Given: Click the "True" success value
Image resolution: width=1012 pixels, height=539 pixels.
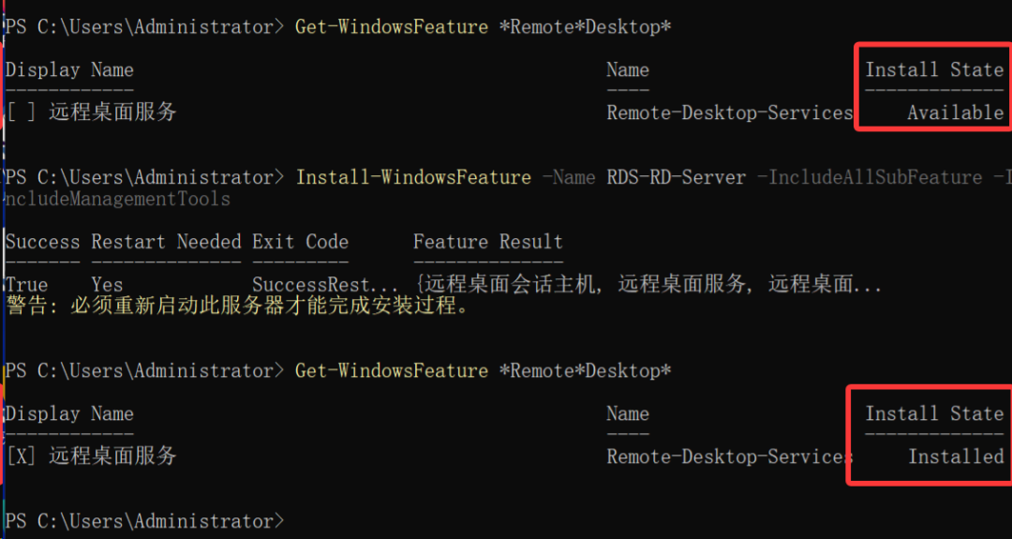Looking at the screenshot, I should point(26,285).
